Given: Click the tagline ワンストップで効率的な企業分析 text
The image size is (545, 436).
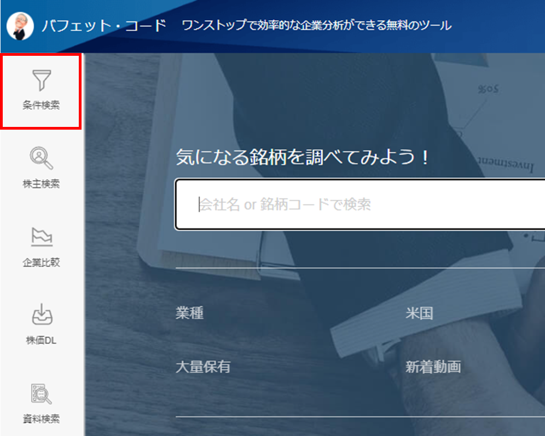Looking at the screenshot, I should pos(317,25).
